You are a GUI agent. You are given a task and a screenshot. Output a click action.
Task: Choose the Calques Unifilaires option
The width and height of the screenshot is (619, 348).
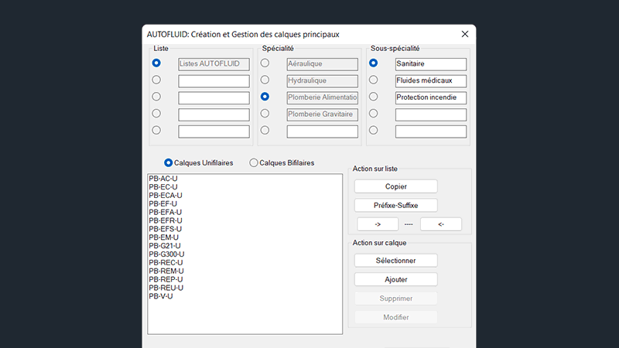pyautogui.click(x=199, y=162)
